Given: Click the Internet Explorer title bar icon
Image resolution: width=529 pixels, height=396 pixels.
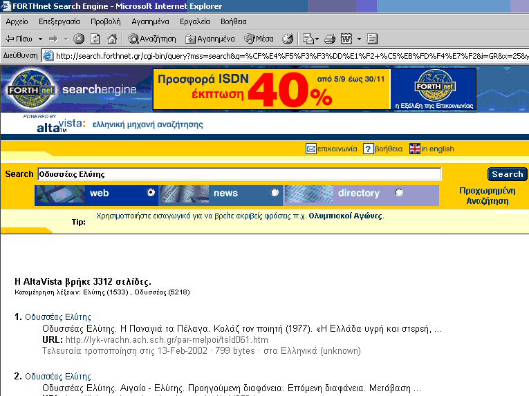Looking at the screenshot, I should tap(6, 6).
